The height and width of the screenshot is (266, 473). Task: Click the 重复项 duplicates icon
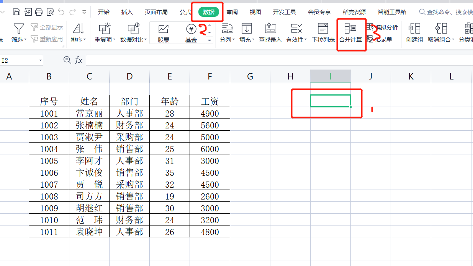point(105,29)
